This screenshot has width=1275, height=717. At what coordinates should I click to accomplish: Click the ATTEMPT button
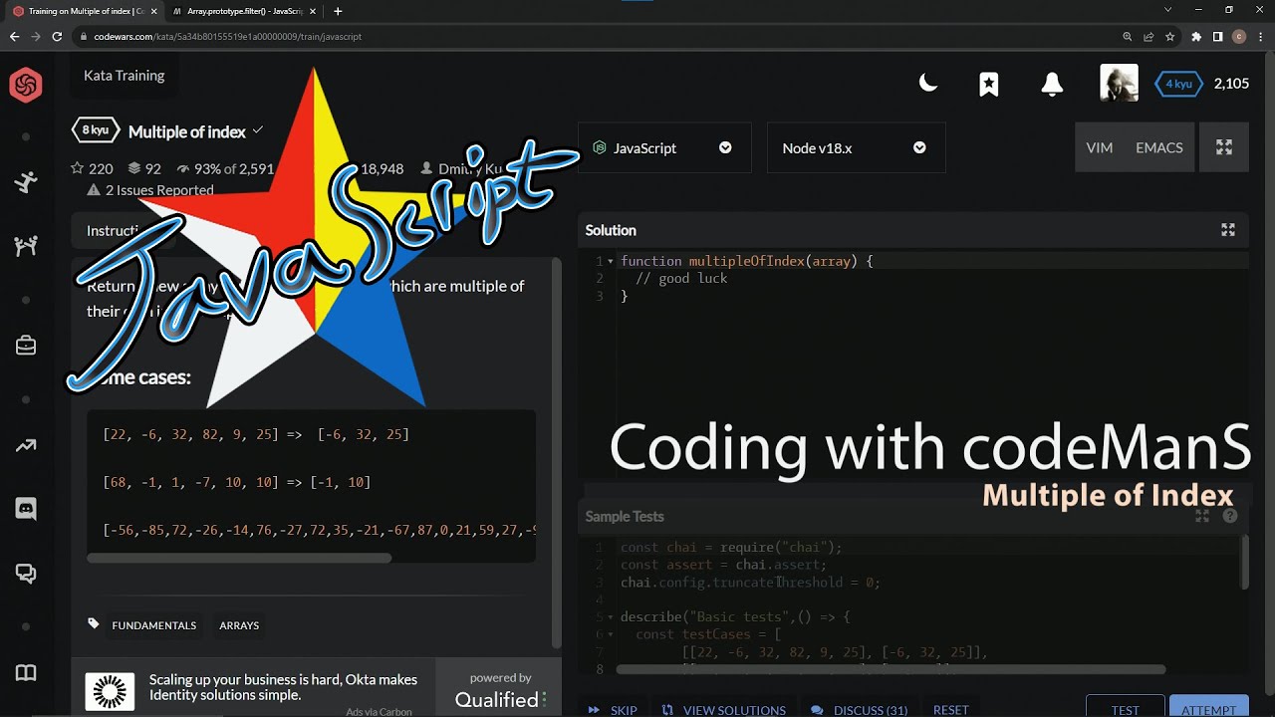[1208, 706]
